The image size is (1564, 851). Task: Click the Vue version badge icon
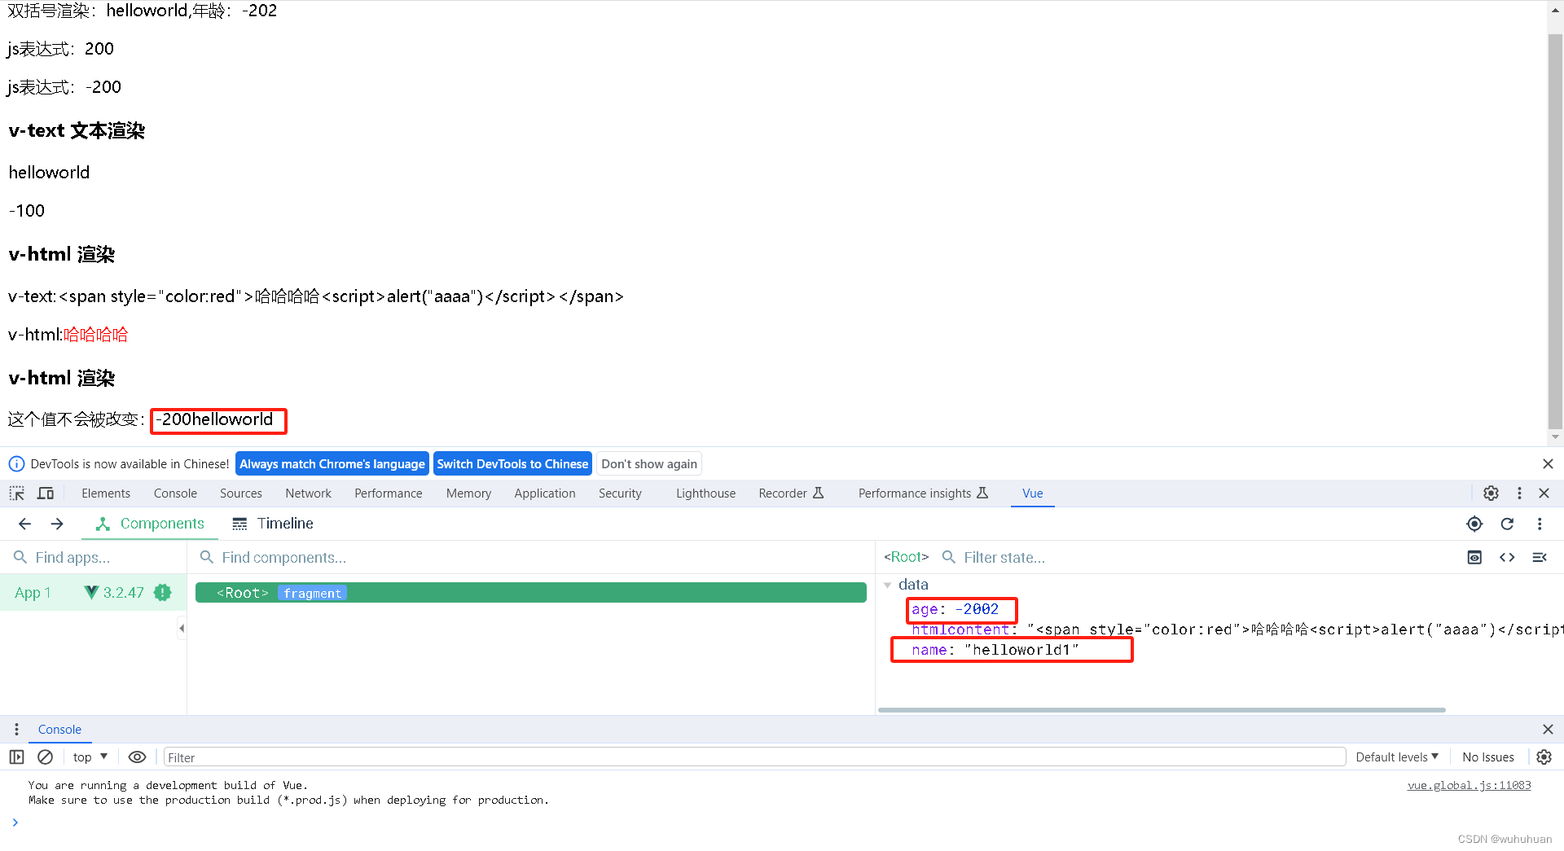tap(163, 593)
